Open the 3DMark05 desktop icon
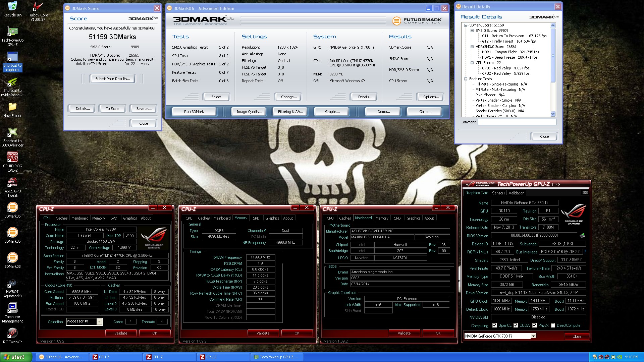This screenshot has height=362, width=644. click(12, 235)
